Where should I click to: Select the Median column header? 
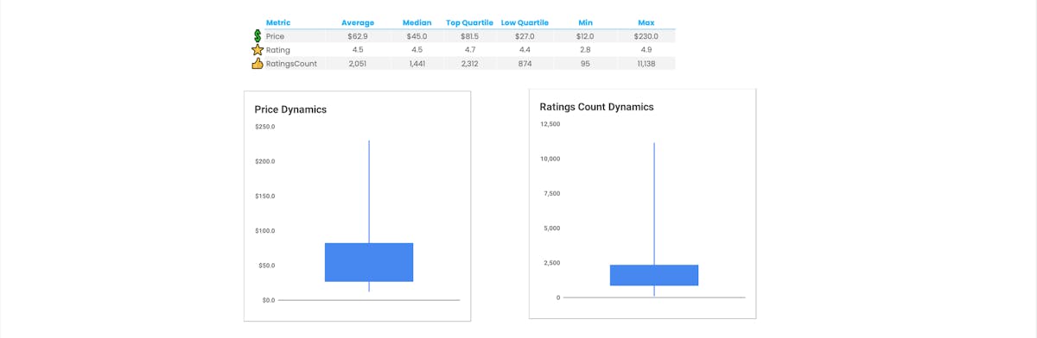[417, 22]
